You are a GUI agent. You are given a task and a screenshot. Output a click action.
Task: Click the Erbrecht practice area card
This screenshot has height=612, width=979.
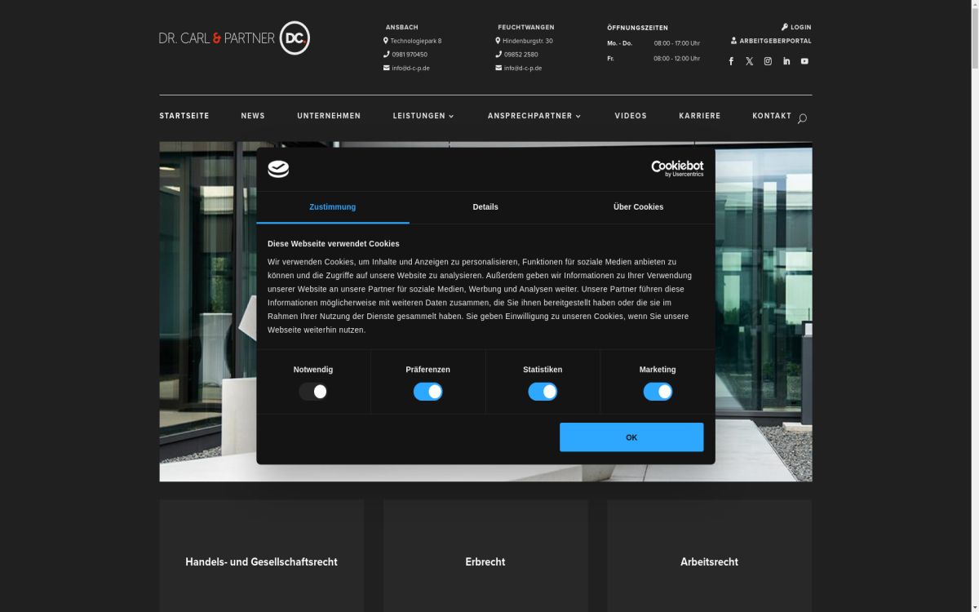coord(485,561)
